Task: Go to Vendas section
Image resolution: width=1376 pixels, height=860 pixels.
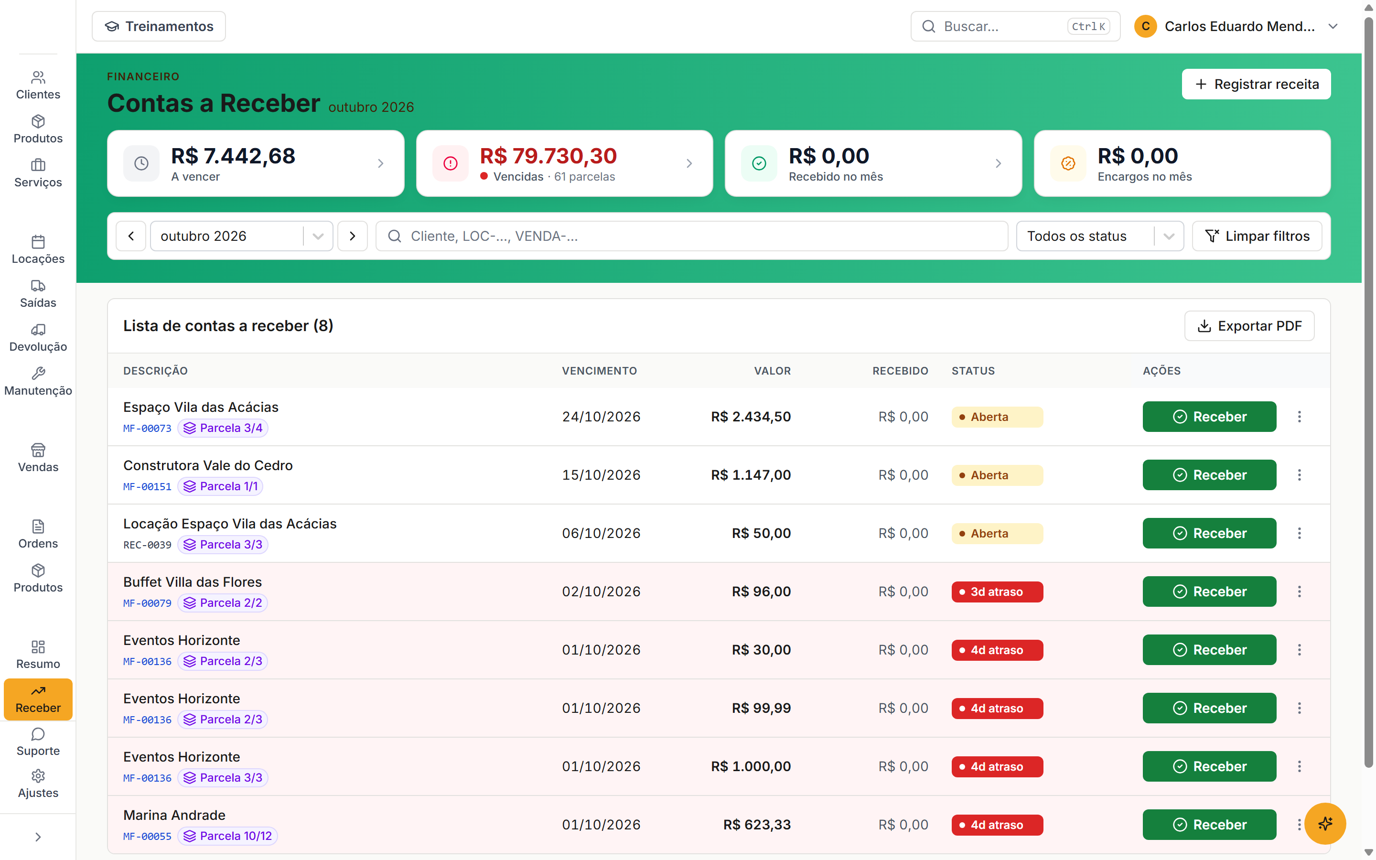Action: [x=38, y=458]
